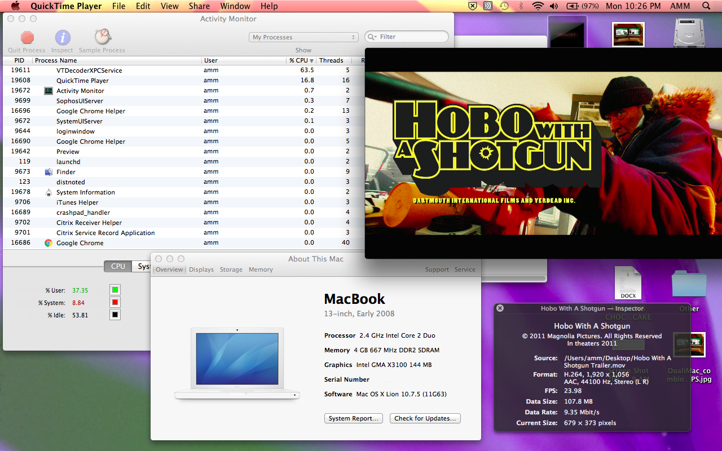Screen dimensions: 722x451
Task: Select the VTDecoderXPCService process row
Action: 184,70
